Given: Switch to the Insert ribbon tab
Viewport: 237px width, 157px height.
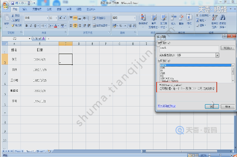Looking at the screenshot, I should [25, 9].
